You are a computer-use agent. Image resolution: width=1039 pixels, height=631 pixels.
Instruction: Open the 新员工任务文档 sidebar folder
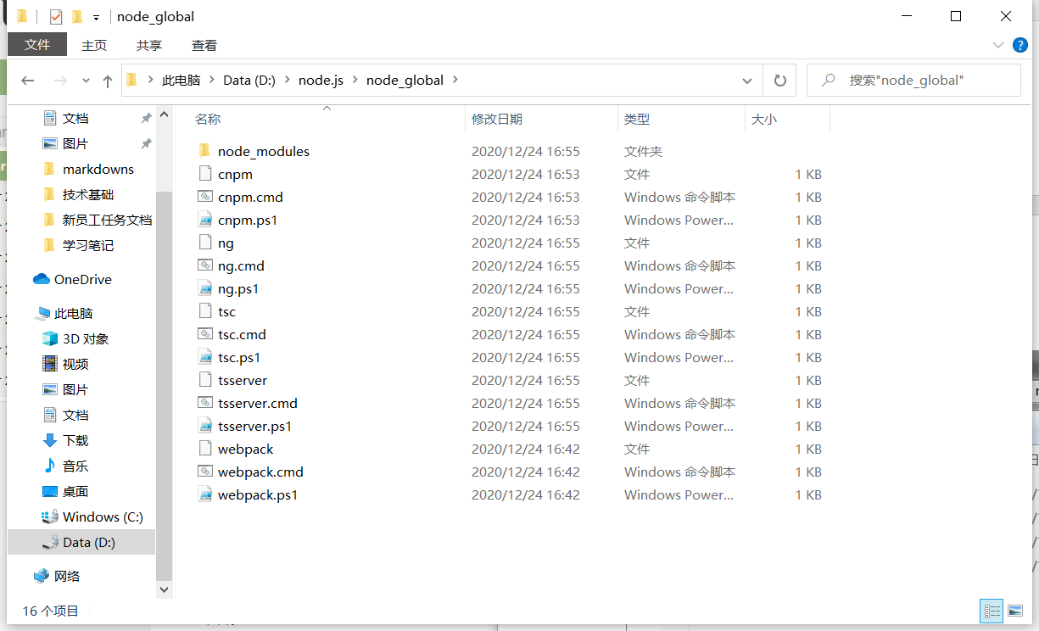click(x=107, y=220)
